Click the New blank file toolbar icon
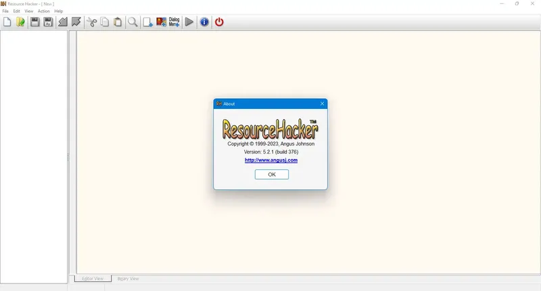 (x=7, y=22)
